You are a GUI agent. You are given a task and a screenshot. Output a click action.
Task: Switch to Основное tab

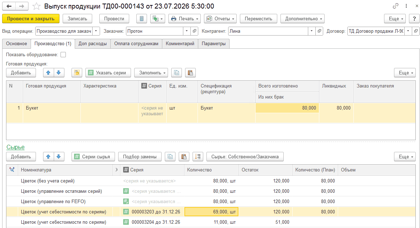coord(17,44)
